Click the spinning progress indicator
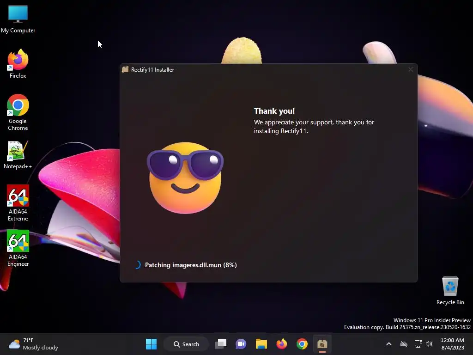Image resolution: width=473 pixels, height=355 pixels. point(137,265)
